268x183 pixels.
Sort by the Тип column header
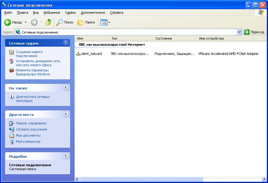(130, 38)
